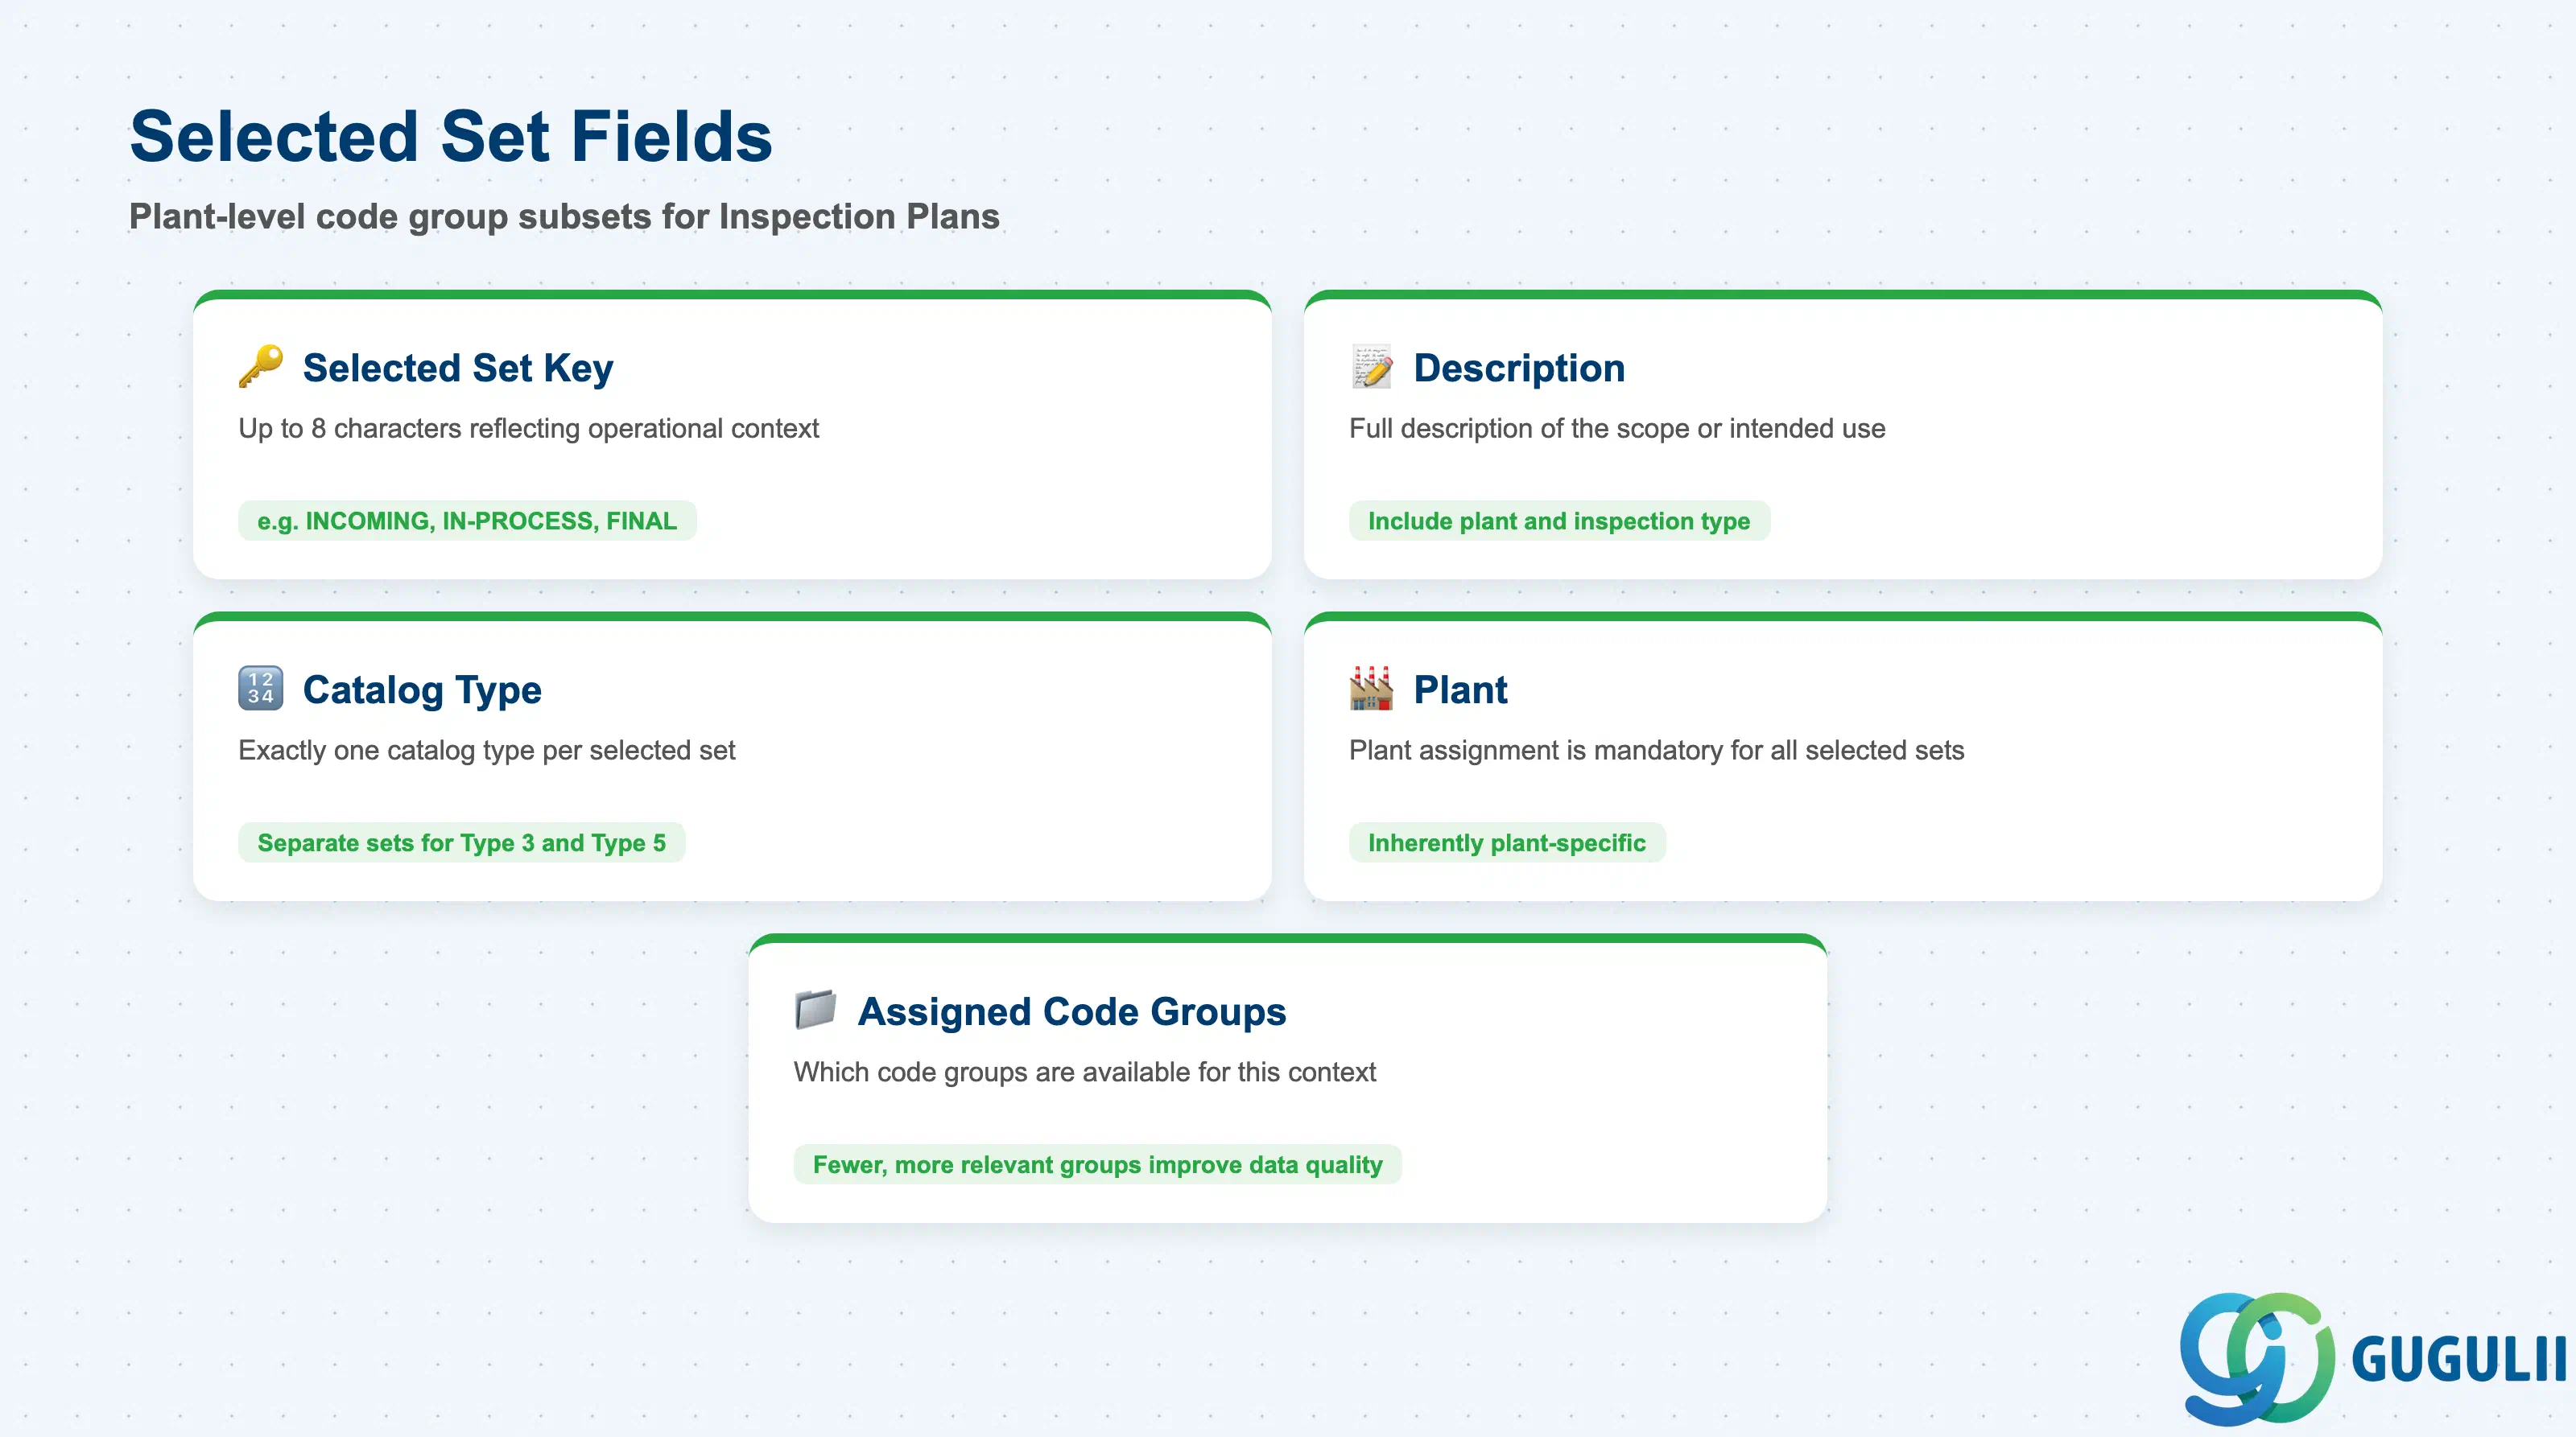Click the Plant-level code group subsets subtitle
The width and height of the screenshot is (2576, 1437).
pyautogui.click(x=564, y=217)
